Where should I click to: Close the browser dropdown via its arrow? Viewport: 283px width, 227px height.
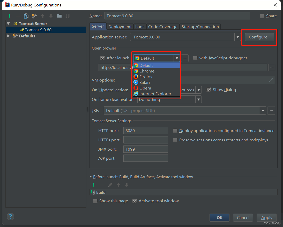[x=177, y=58]
